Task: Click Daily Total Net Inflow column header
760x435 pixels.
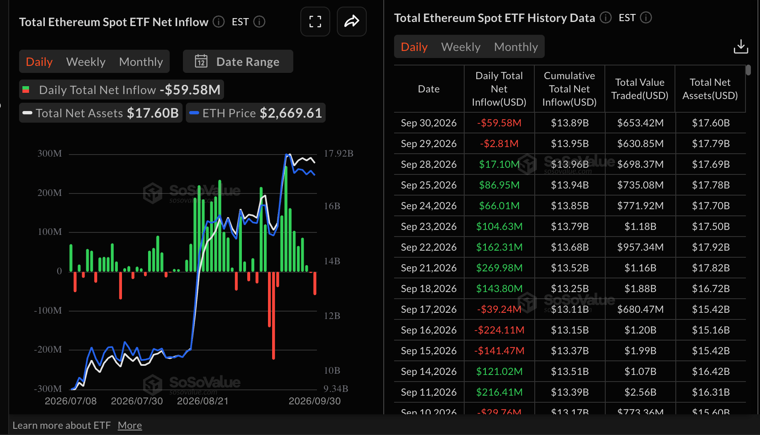Action: 499,89
